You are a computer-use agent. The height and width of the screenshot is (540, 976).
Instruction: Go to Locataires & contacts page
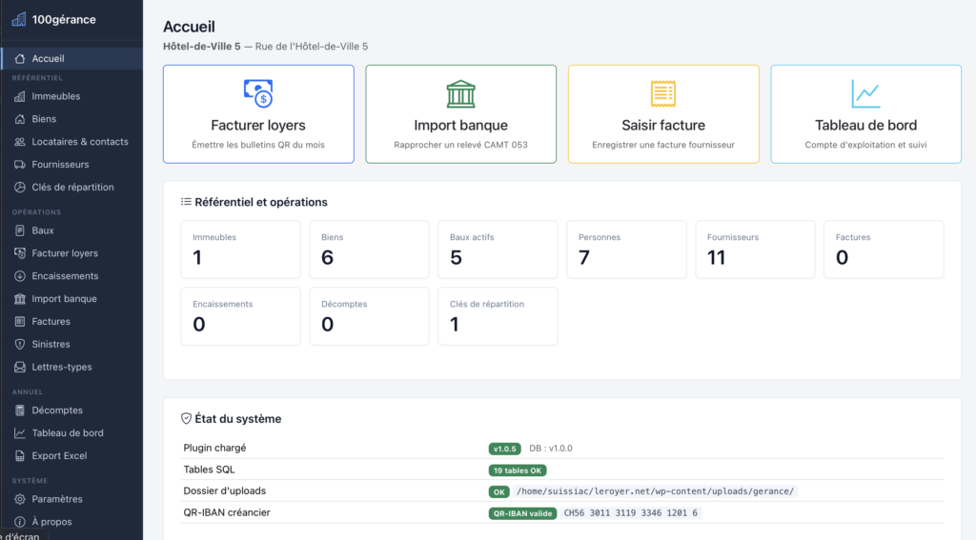71,142
